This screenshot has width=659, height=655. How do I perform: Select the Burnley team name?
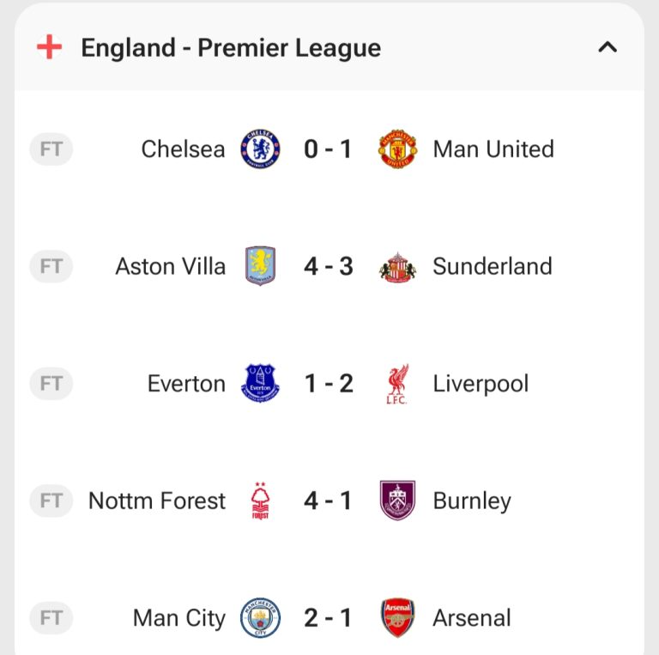pos(472,501)
